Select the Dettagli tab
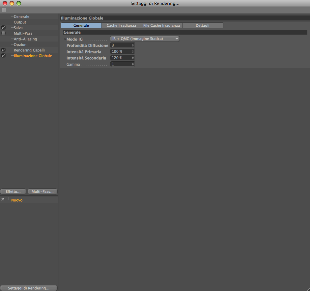The height and width of the screenshot is (291, 310). point(203,25)
